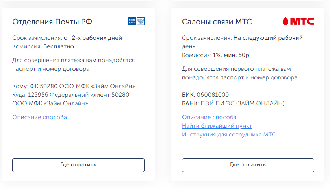
Task: Click the БАНК: ПЭЙ ПИ ЭС line
Action: (233, 103)
